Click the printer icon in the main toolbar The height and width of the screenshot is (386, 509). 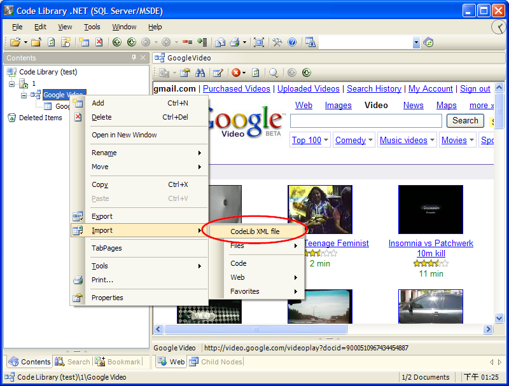point(234,42)
